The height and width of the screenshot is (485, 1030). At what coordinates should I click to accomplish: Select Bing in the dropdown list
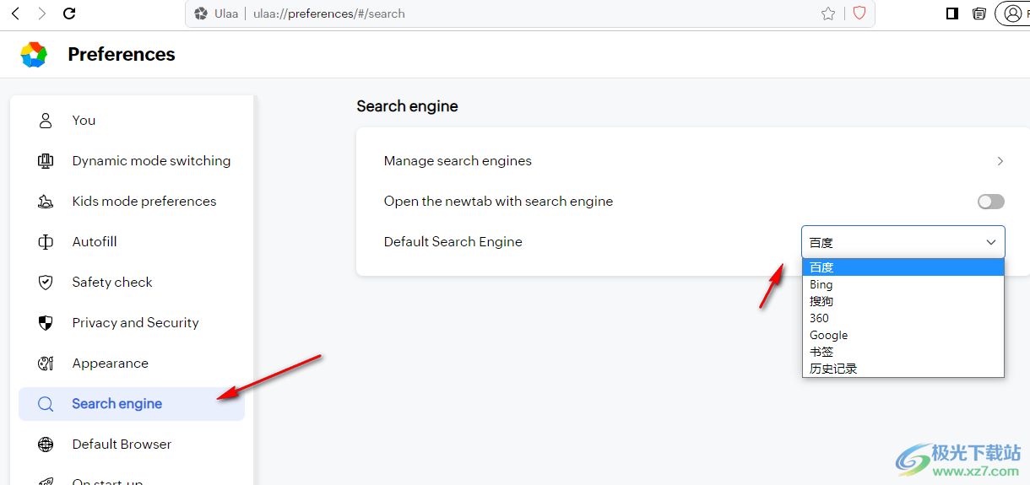point(903,284)
